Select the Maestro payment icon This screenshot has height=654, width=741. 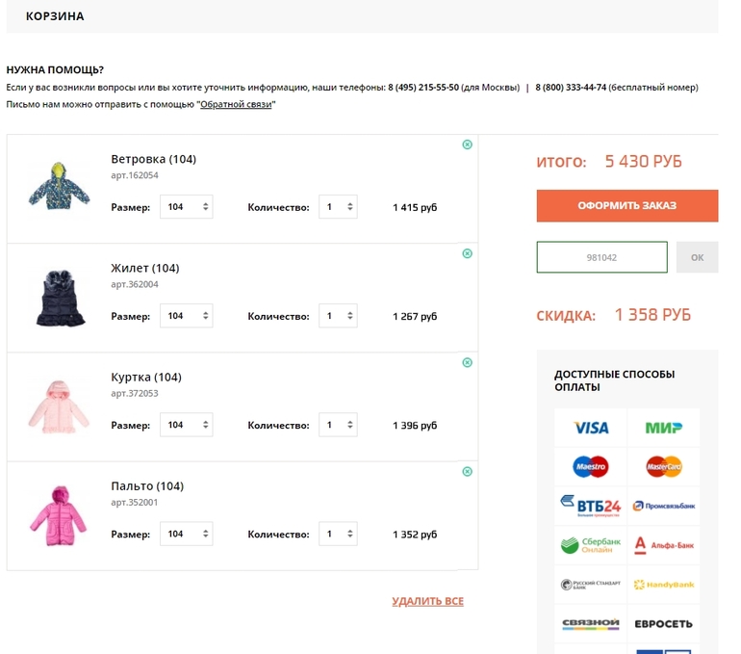591,467
